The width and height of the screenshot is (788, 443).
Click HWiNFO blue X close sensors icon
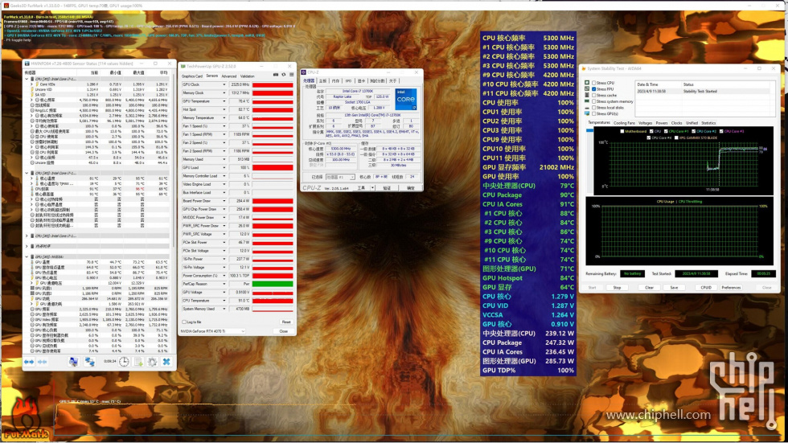(x=166, y=362)
